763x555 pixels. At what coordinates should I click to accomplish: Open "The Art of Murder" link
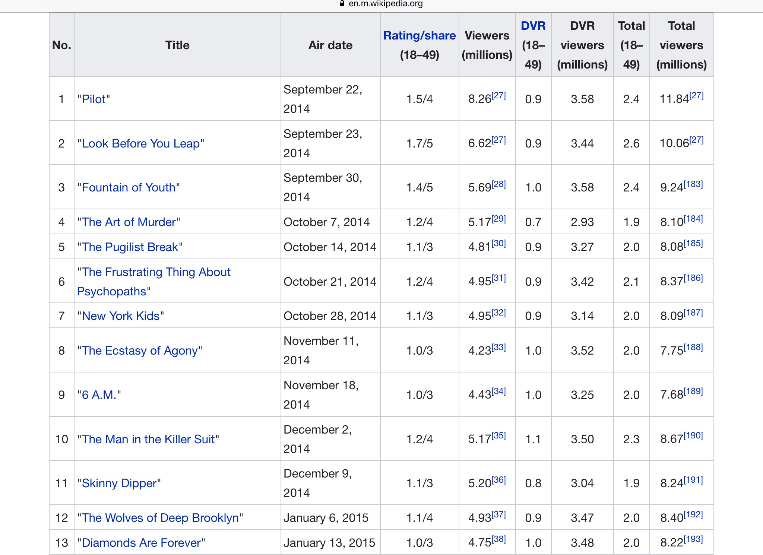coord(129,222)
